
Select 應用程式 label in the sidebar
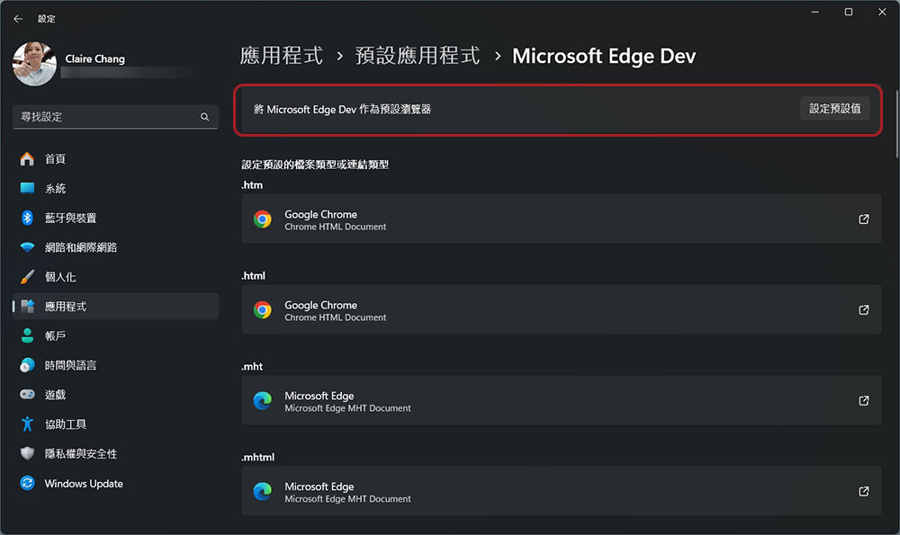coord(66,307)
